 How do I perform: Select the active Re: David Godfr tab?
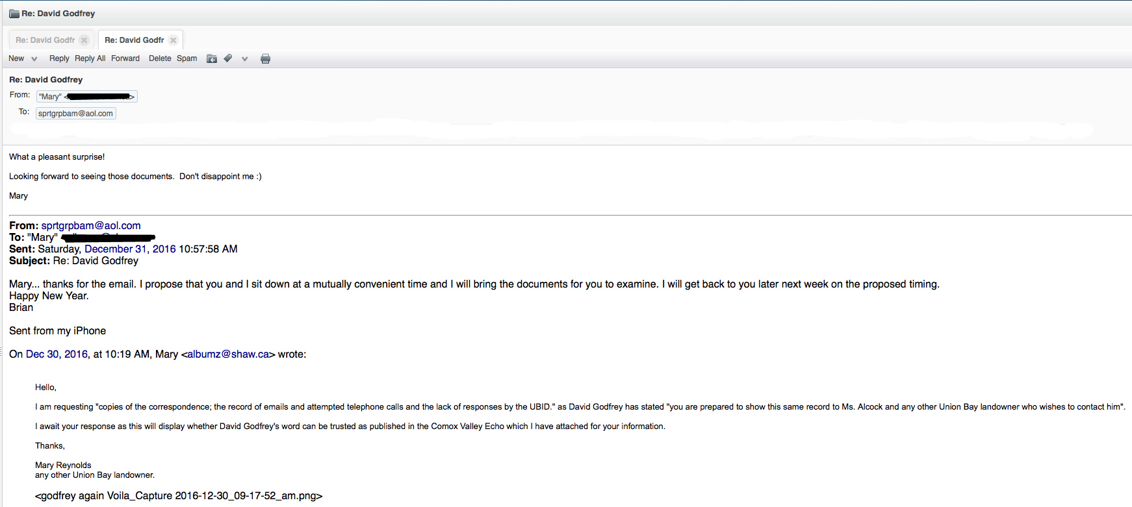135,40
